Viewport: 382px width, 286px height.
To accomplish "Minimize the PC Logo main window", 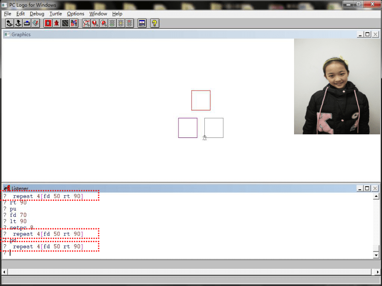I will 348,4.
